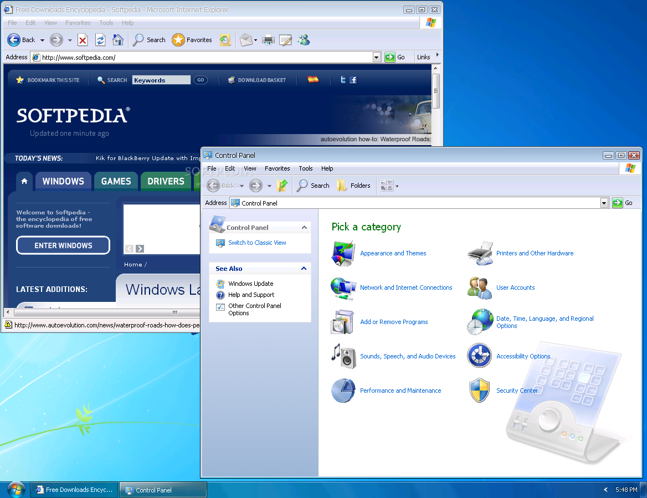This screenshot has height=498, width=647.
Task: Expand the Back button history dropdown in IE
Action: click(42, 40)
